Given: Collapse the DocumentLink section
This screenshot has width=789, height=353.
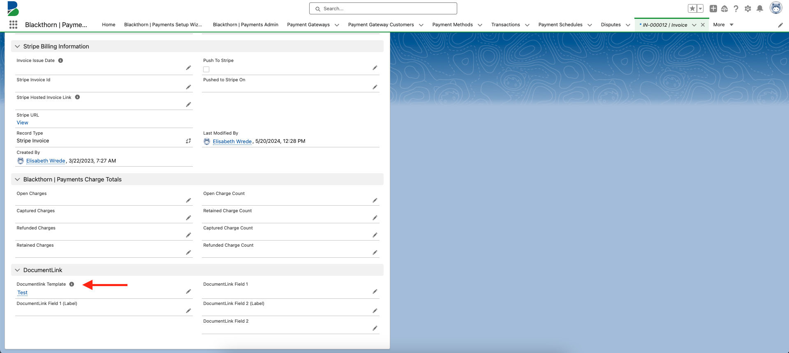Looking at the screenshot, I should tap(17, 270).
